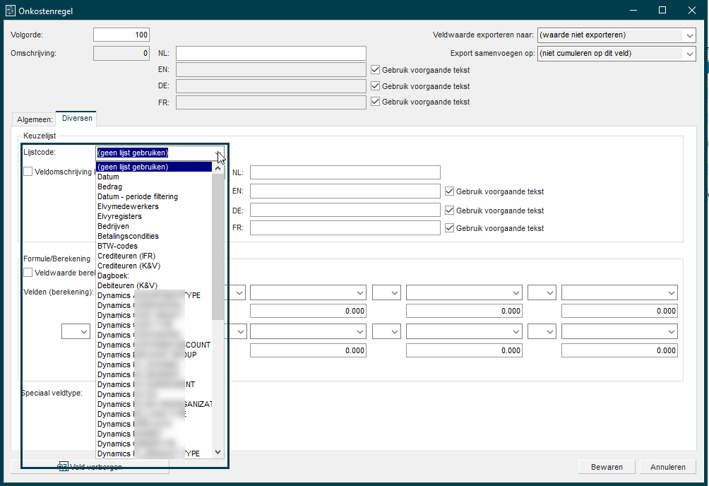
Task: Click the Lijstcode list scrollbar thumb
Action: tap(218, 247)
